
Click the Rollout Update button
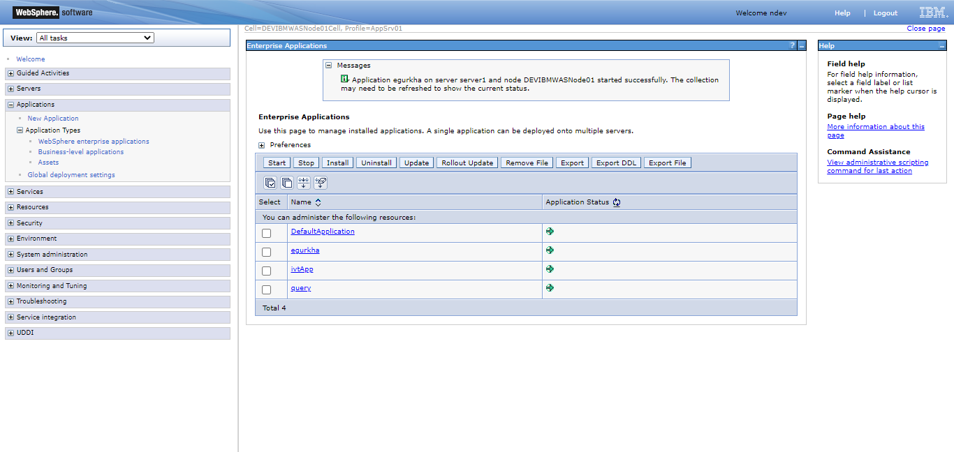(467, 163)
